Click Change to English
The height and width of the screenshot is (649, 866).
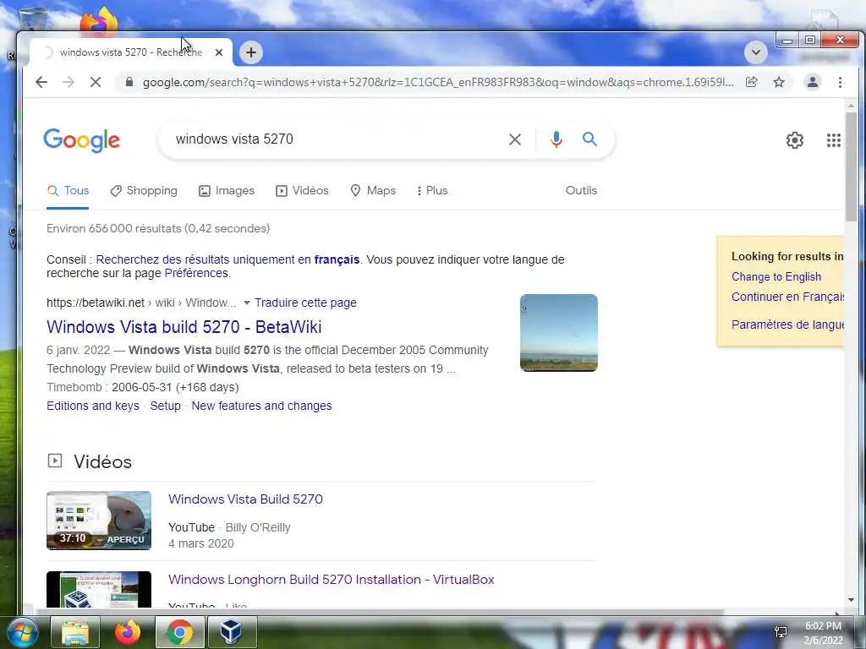click(776, 277)
